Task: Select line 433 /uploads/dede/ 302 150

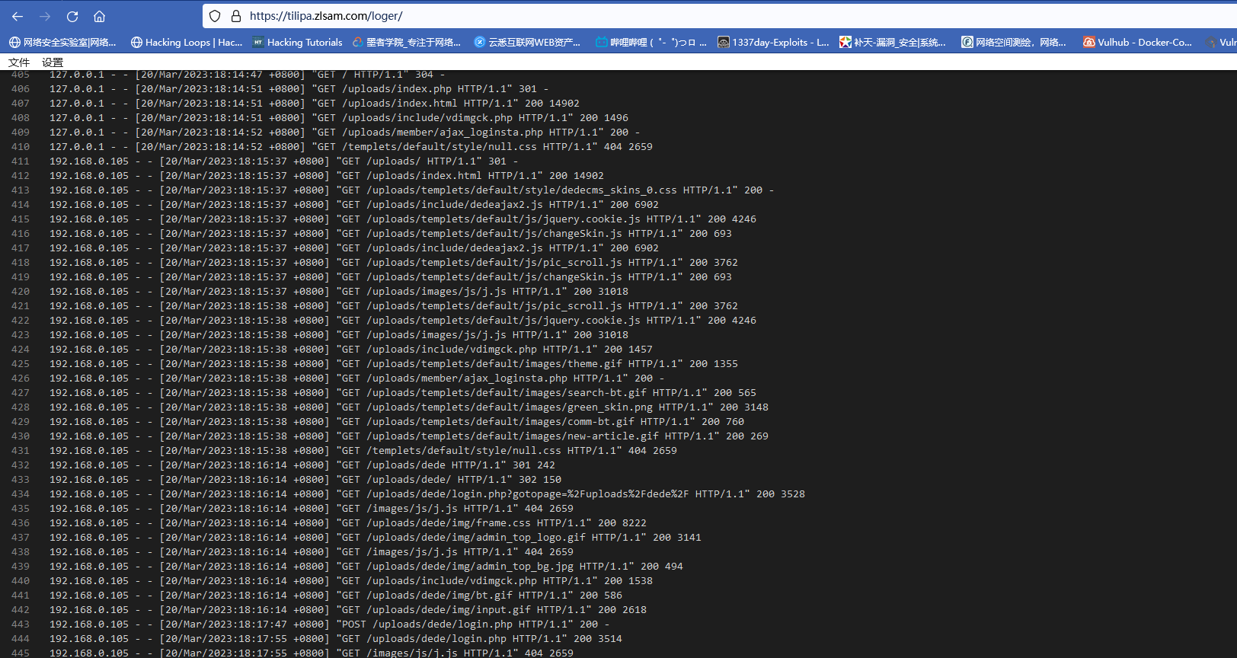Action: pos(305,480)
